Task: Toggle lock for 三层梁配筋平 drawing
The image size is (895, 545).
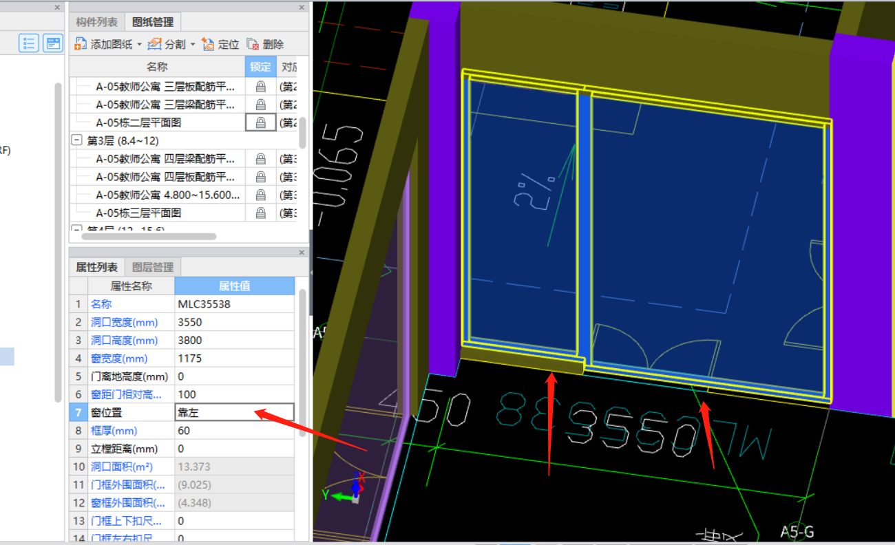Action: tap(261, 105)
